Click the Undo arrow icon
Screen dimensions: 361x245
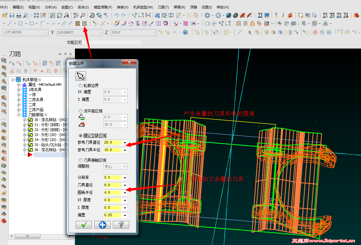coord(116,15)
